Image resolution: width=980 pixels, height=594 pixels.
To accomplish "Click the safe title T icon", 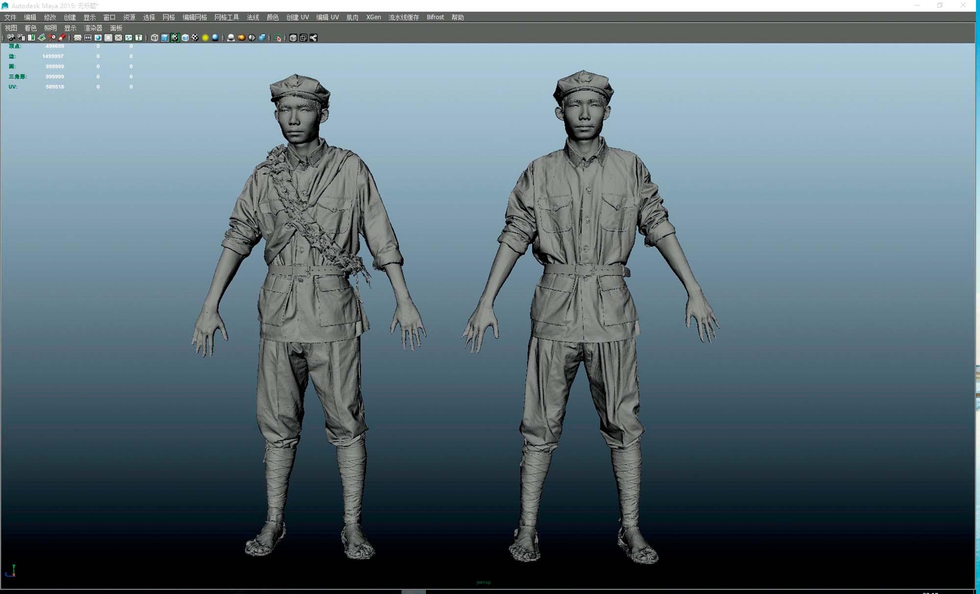I will pyautogui.click(x=139, y=38).
